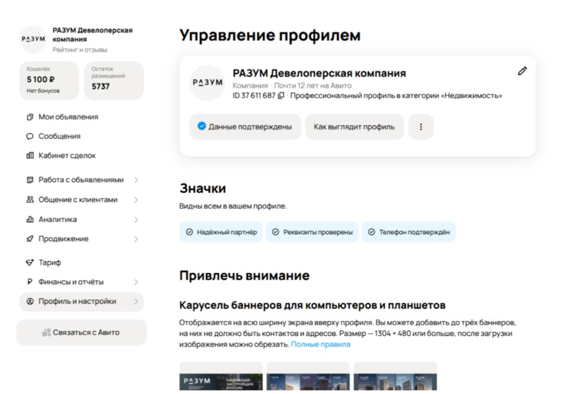
Task: Expand Финансы и отчёты chevron
Action: pos(136,282)
